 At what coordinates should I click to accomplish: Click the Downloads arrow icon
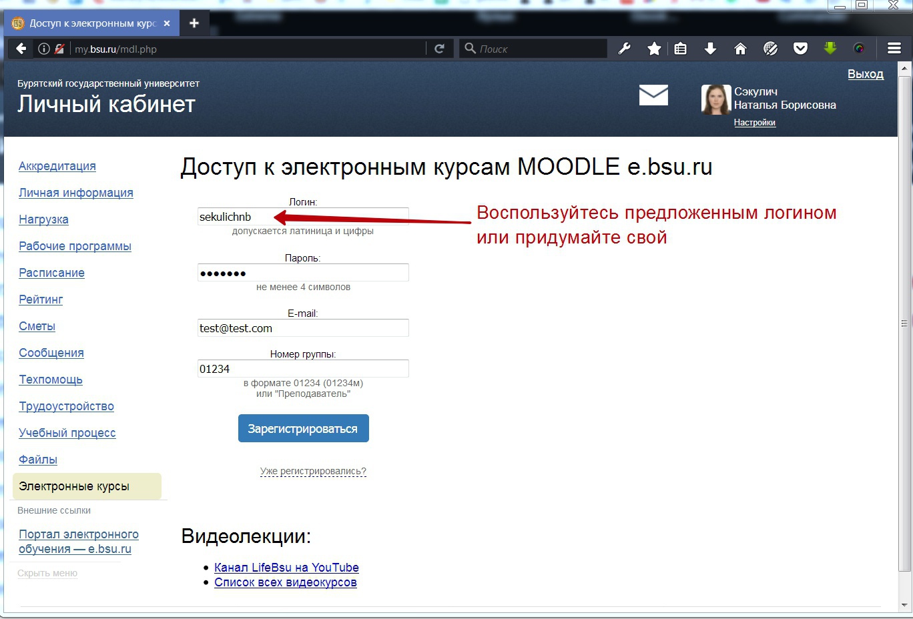pos(710,48)
